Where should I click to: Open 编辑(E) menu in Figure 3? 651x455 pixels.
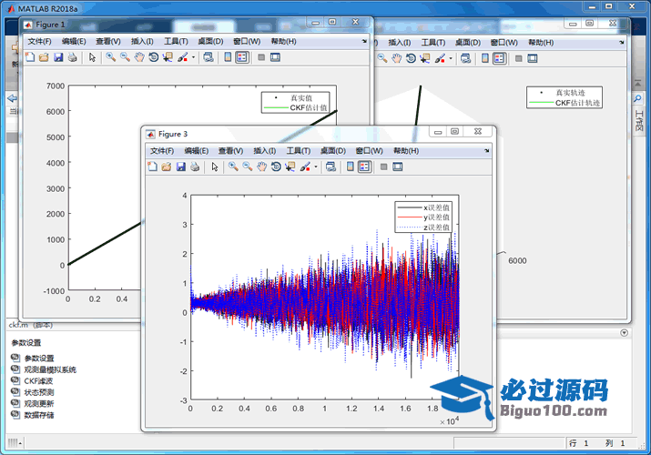[x=197, y=151]
